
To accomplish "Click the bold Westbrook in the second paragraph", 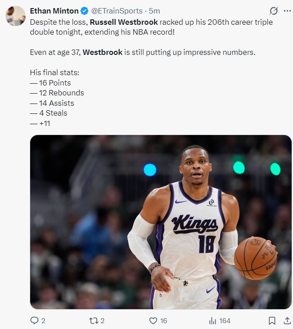I will [x=103, y=52].
